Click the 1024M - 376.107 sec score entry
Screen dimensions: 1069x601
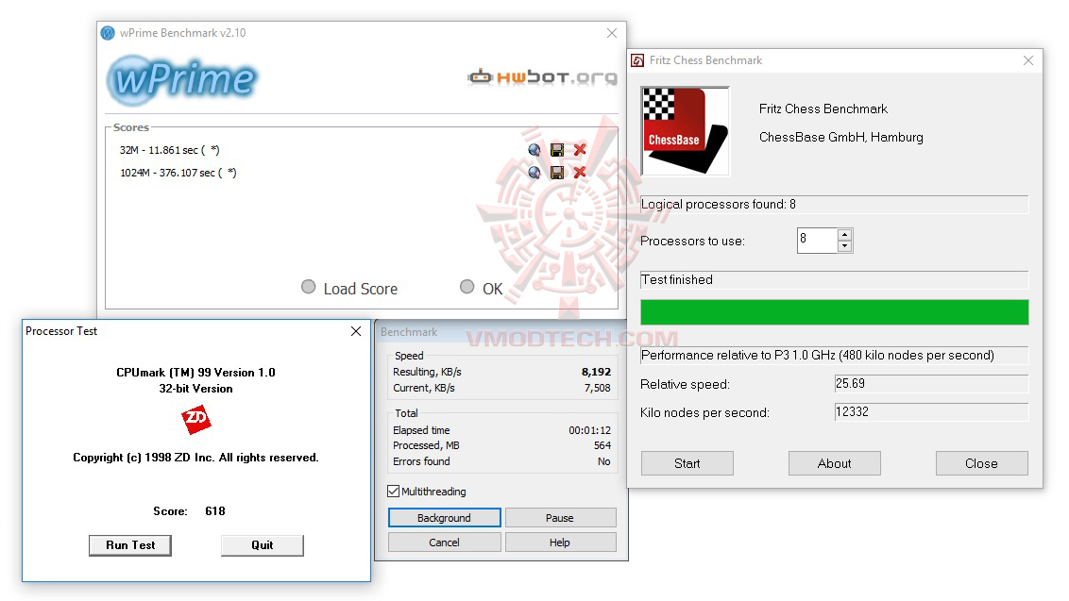(178, 173)
